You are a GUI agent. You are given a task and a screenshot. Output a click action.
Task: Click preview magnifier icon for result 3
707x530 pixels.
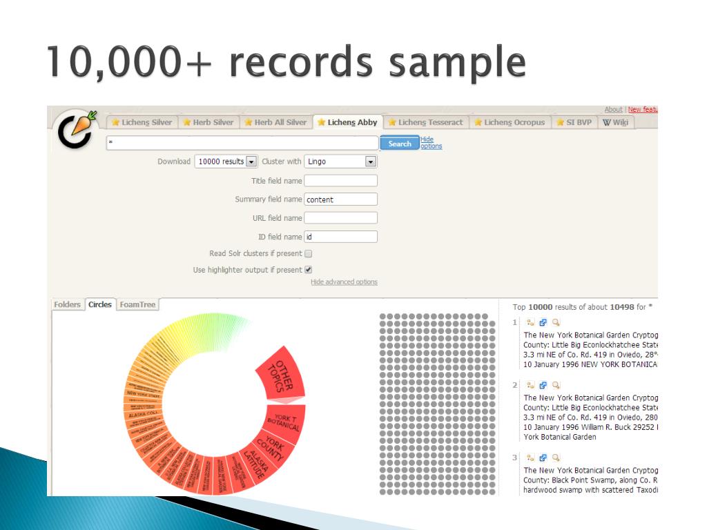tap(556, 458)
